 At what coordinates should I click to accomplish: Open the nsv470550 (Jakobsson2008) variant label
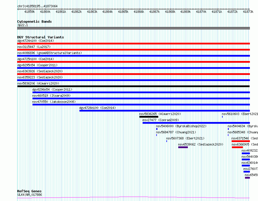(54, 102)
